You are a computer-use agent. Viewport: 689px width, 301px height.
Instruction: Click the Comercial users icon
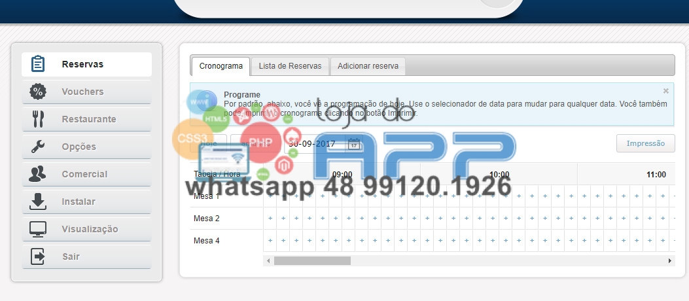(x=38, y=174)
